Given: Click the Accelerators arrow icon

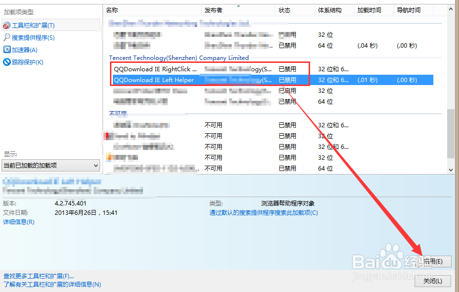Looking at the screenshot, I should (7, 50).
